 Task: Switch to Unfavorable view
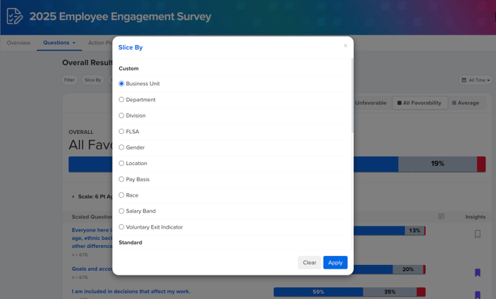point(370,103)
